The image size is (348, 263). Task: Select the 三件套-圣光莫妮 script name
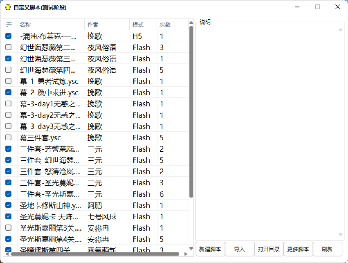pyautogui.click(x=49, y=183)
